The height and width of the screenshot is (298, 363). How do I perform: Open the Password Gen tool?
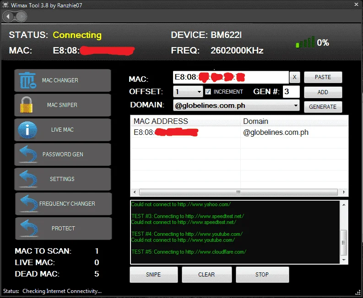[x=63, y=154]
